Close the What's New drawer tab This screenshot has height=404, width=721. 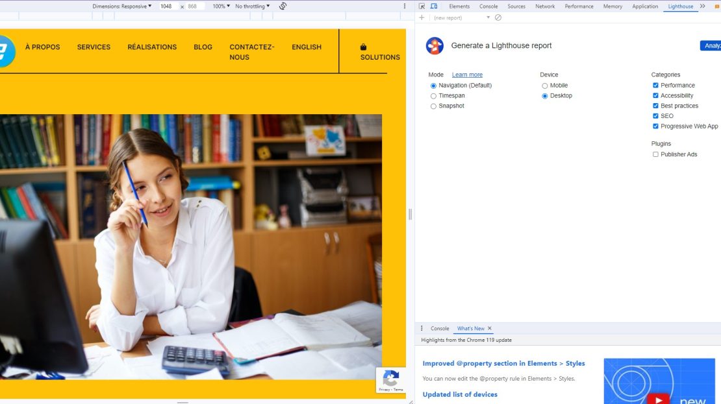[490, 328]
